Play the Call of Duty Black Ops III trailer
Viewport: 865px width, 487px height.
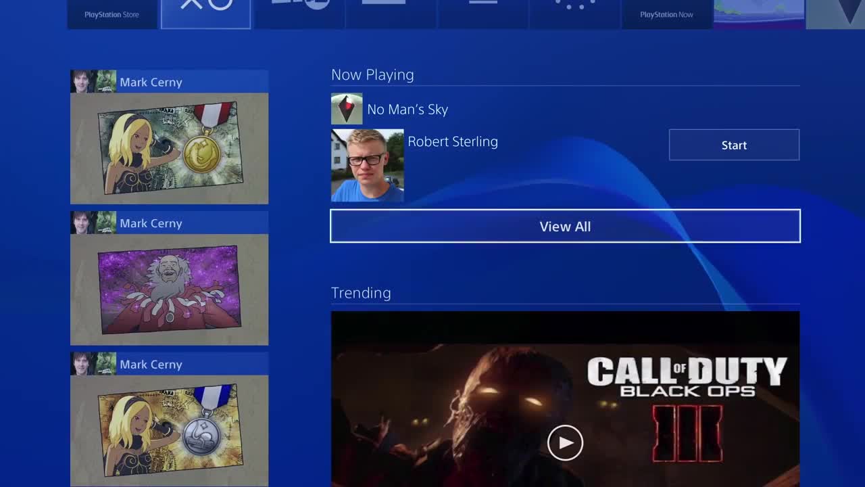point(565,443)
